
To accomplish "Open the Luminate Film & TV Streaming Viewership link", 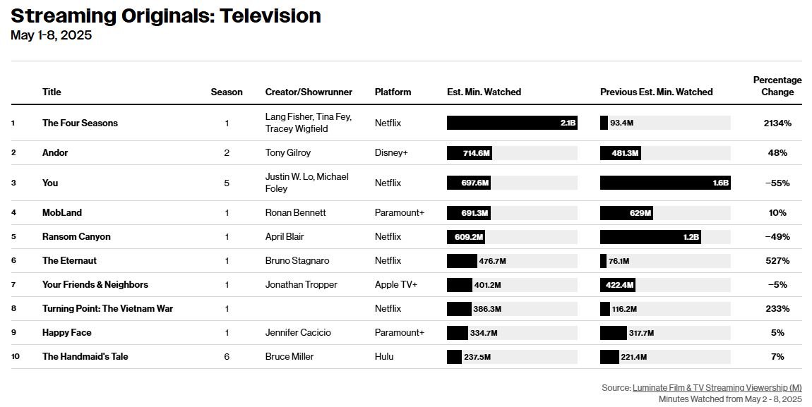I will click(x=717, y=388).
